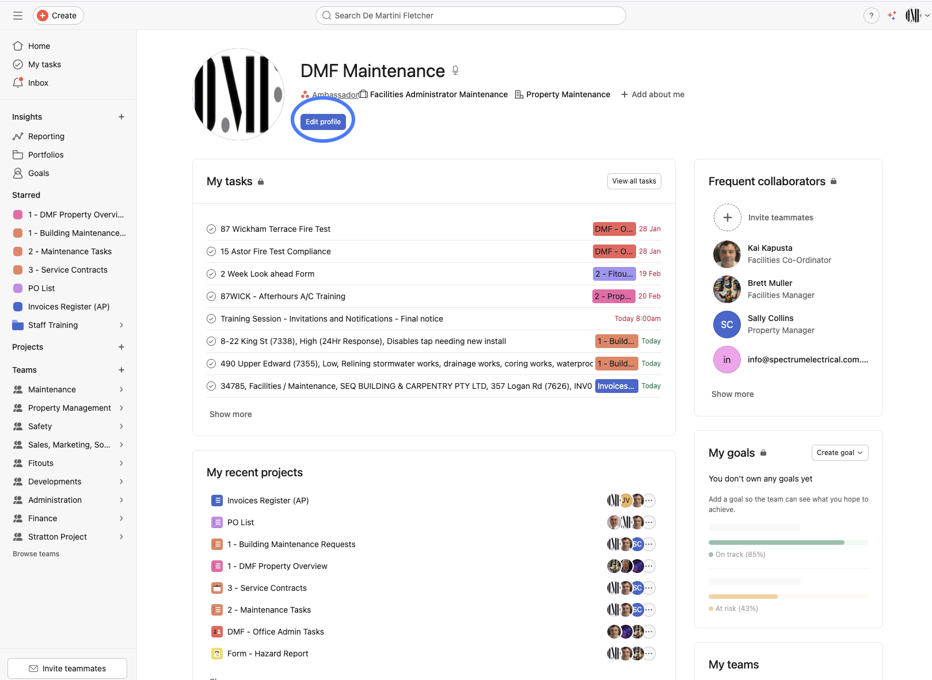Mark 87 Wickham Terrace Fire Test complete

(211, 229)
